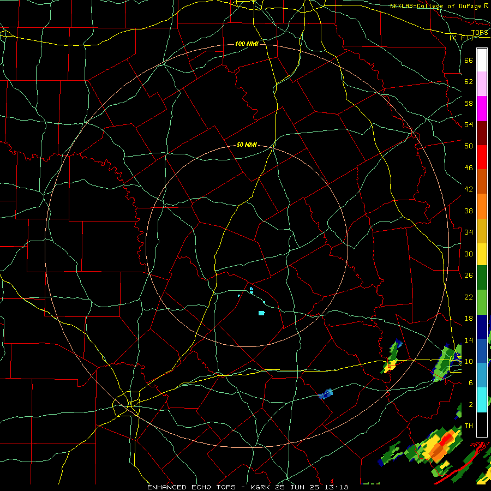The width and height of the screenshot is (491, 491).
Task: Click the legend value "30"
Action: pos(469,254)
